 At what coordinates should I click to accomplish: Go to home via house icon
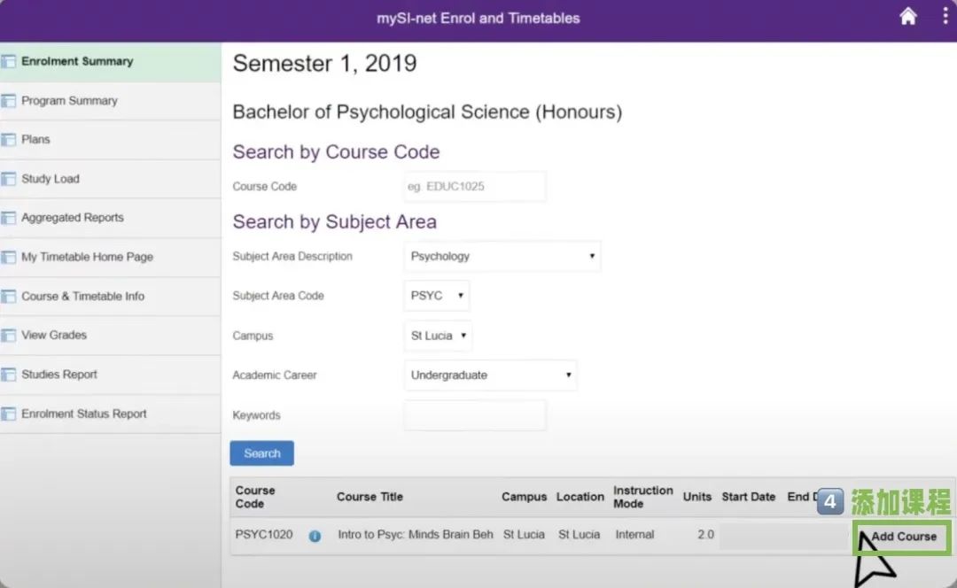(x=908, y=17)
